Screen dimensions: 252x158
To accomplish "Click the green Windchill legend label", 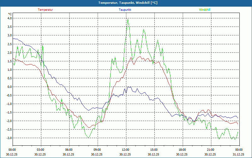I will 204,10.
